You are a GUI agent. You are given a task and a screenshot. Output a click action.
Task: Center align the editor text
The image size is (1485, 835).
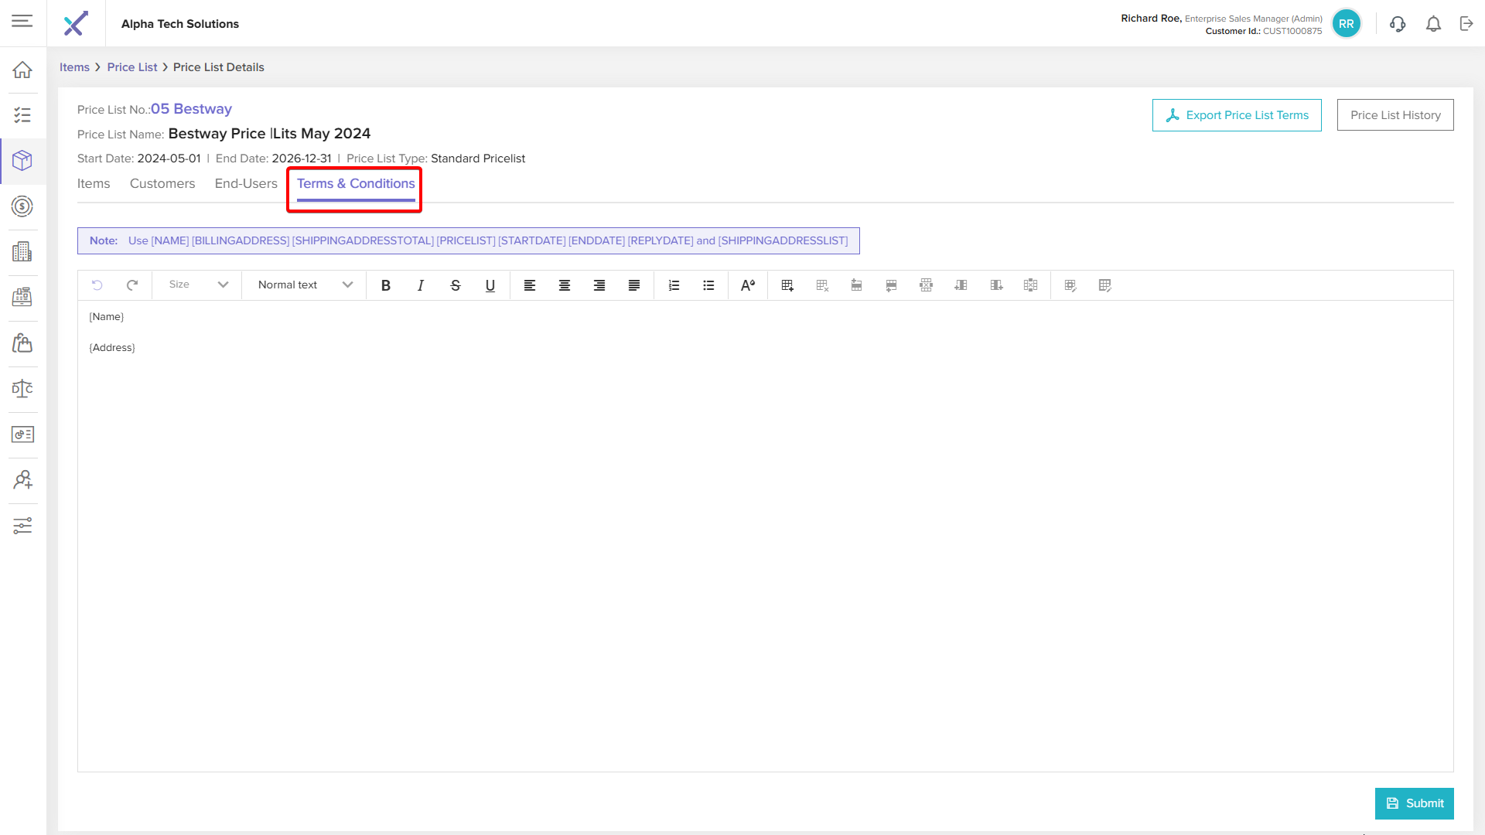point(564,285)
